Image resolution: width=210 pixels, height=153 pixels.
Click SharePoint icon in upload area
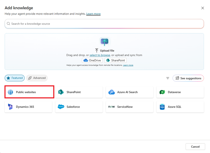point(108,60)
